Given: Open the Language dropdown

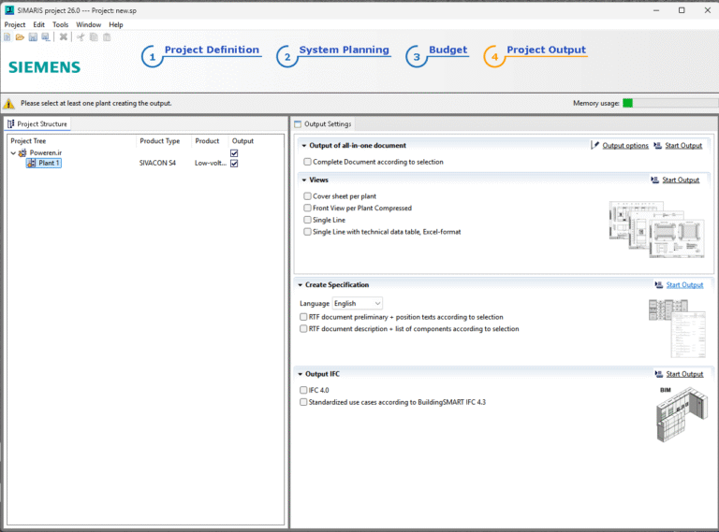Looking at the screenshot, I should click(358, 303).
